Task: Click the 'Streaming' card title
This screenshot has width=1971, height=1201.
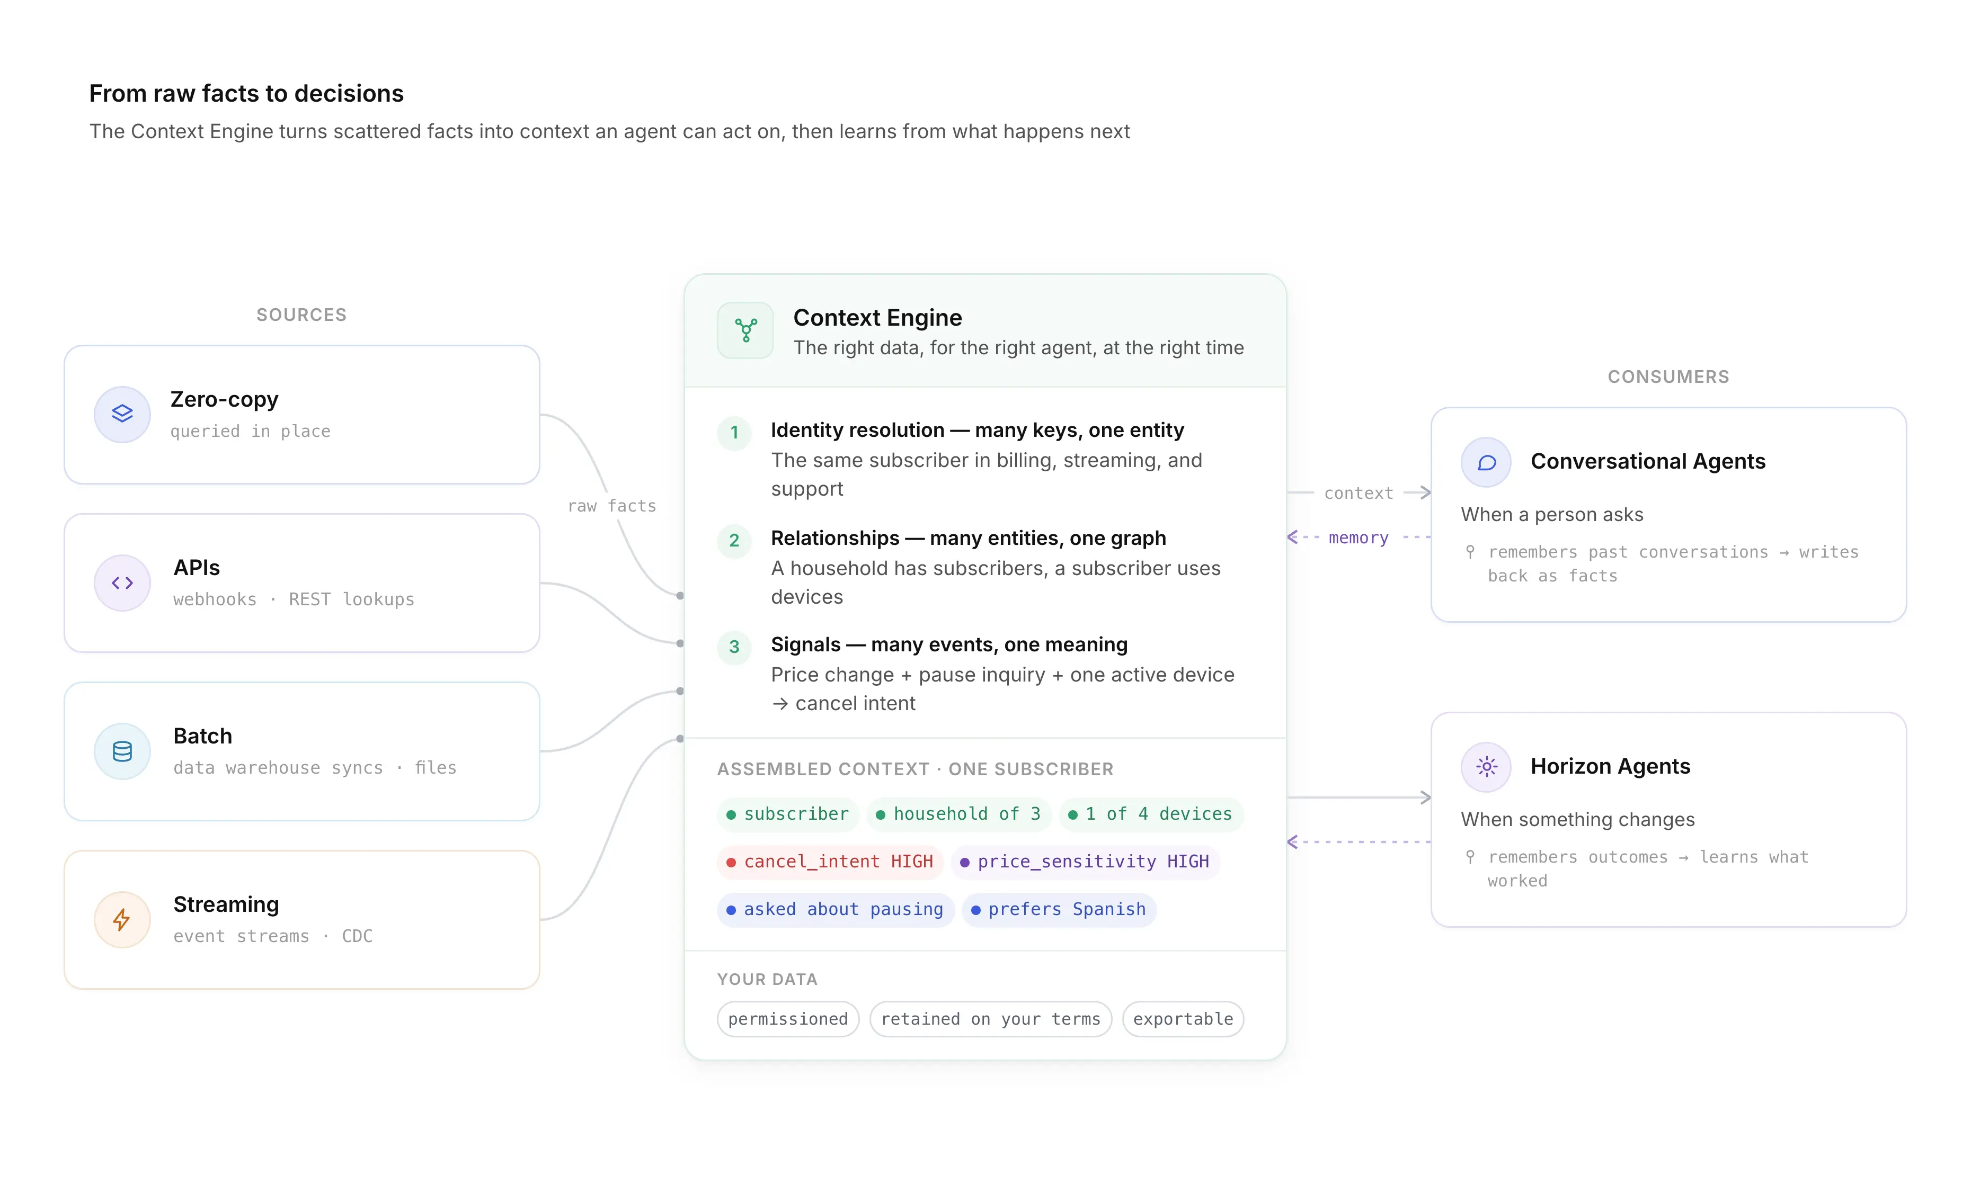Action: (226, 904)
